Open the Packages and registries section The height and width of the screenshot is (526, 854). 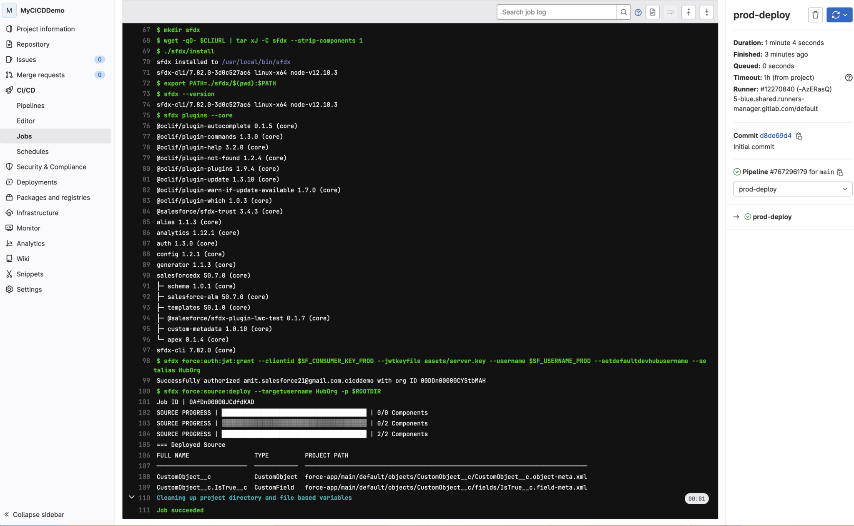point(53,197)
